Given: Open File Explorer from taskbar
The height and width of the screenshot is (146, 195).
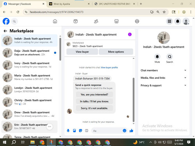Looking at the screenshot, I should point(32,142).
